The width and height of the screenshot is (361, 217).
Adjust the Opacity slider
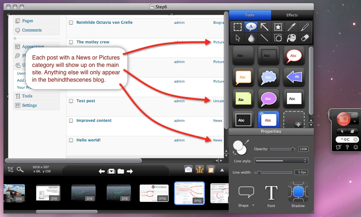293,149
